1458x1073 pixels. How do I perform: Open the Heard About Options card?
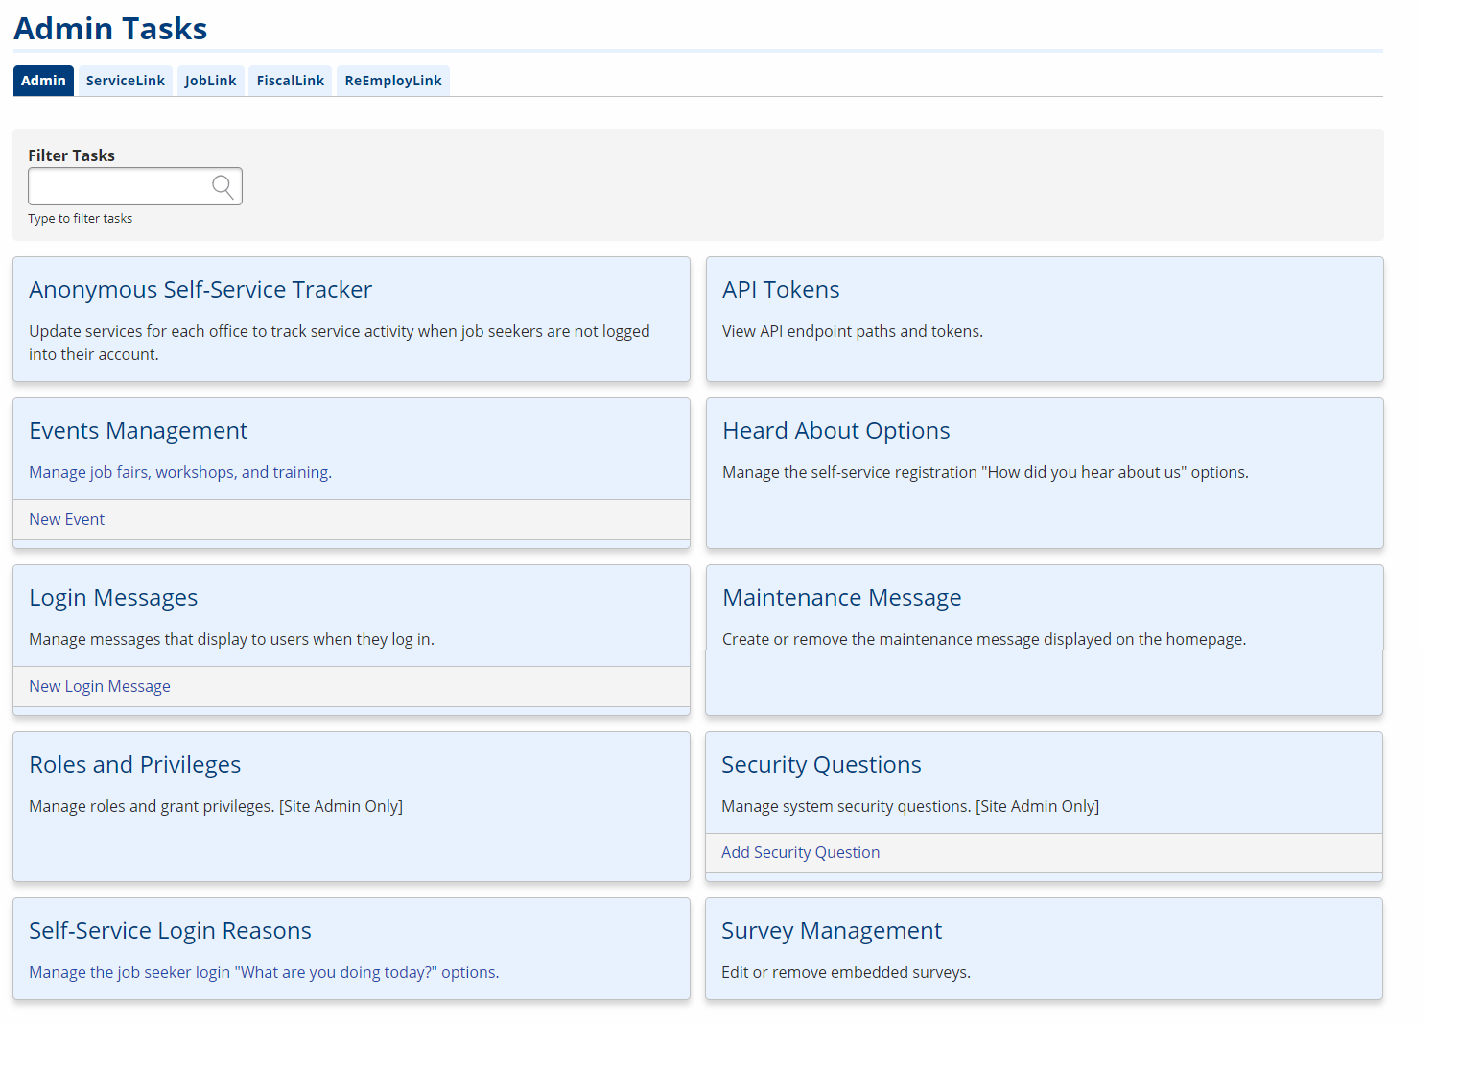(835, 430)
